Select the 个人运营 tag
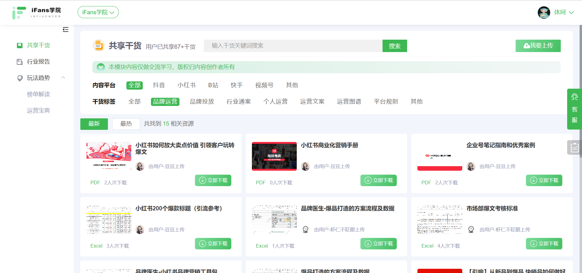Image resolution: width=582 pixels, height=273 pixels. click(x=276, y=102)
